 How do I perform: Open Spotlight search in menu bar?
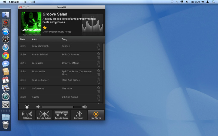click(213, 2)
